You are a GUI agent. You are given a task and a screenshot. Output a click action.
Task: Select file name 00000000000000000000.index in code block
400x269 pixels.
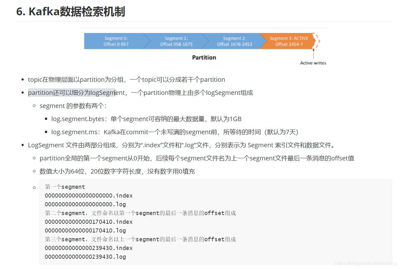click(88, 195)
